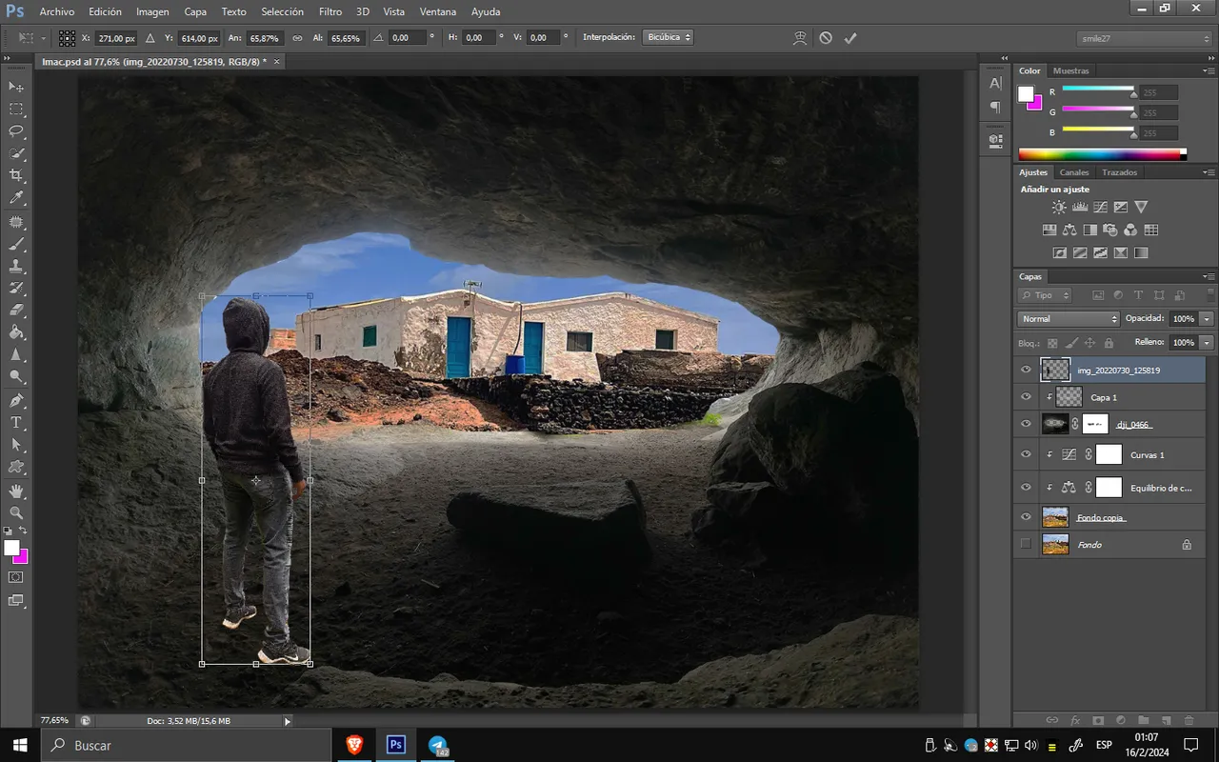Hide the img_20220730_125819 layer
Screen dimensions: 1219x762
pyautogui.click(x=1026, y=370)
